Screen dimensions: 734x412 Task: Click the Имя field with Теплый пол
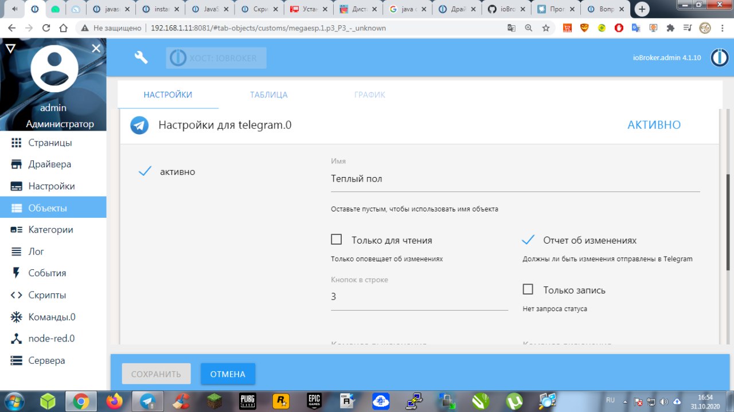pyautogui.click(x=516, y=179)
